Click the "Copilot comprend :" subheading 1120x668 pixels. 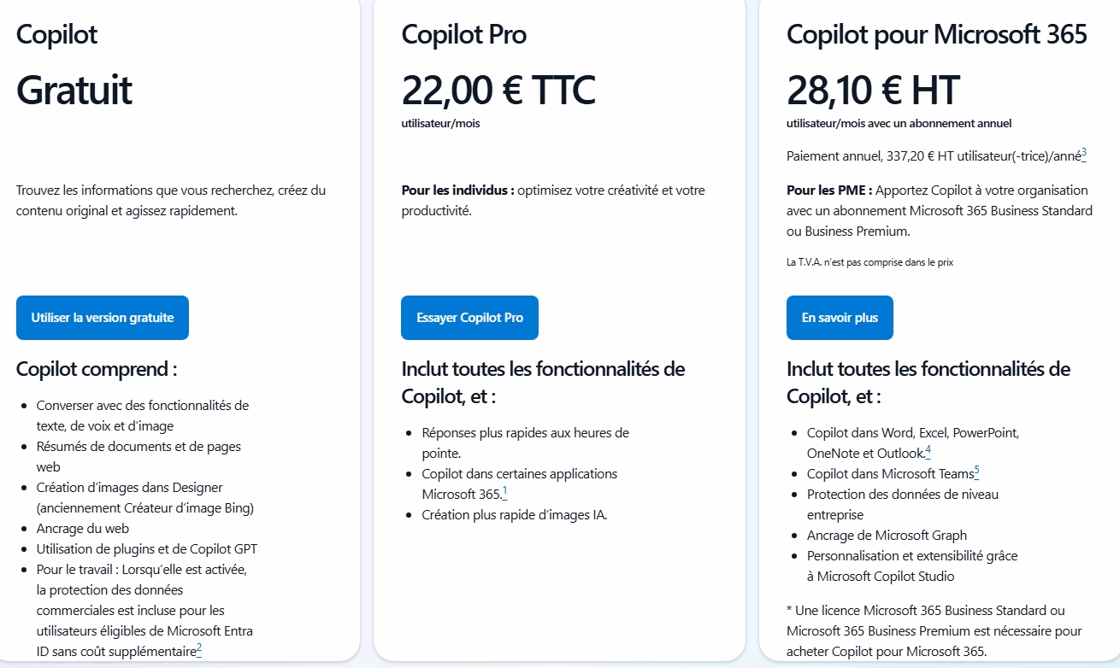pyautogui.click(x=97, y=369)
